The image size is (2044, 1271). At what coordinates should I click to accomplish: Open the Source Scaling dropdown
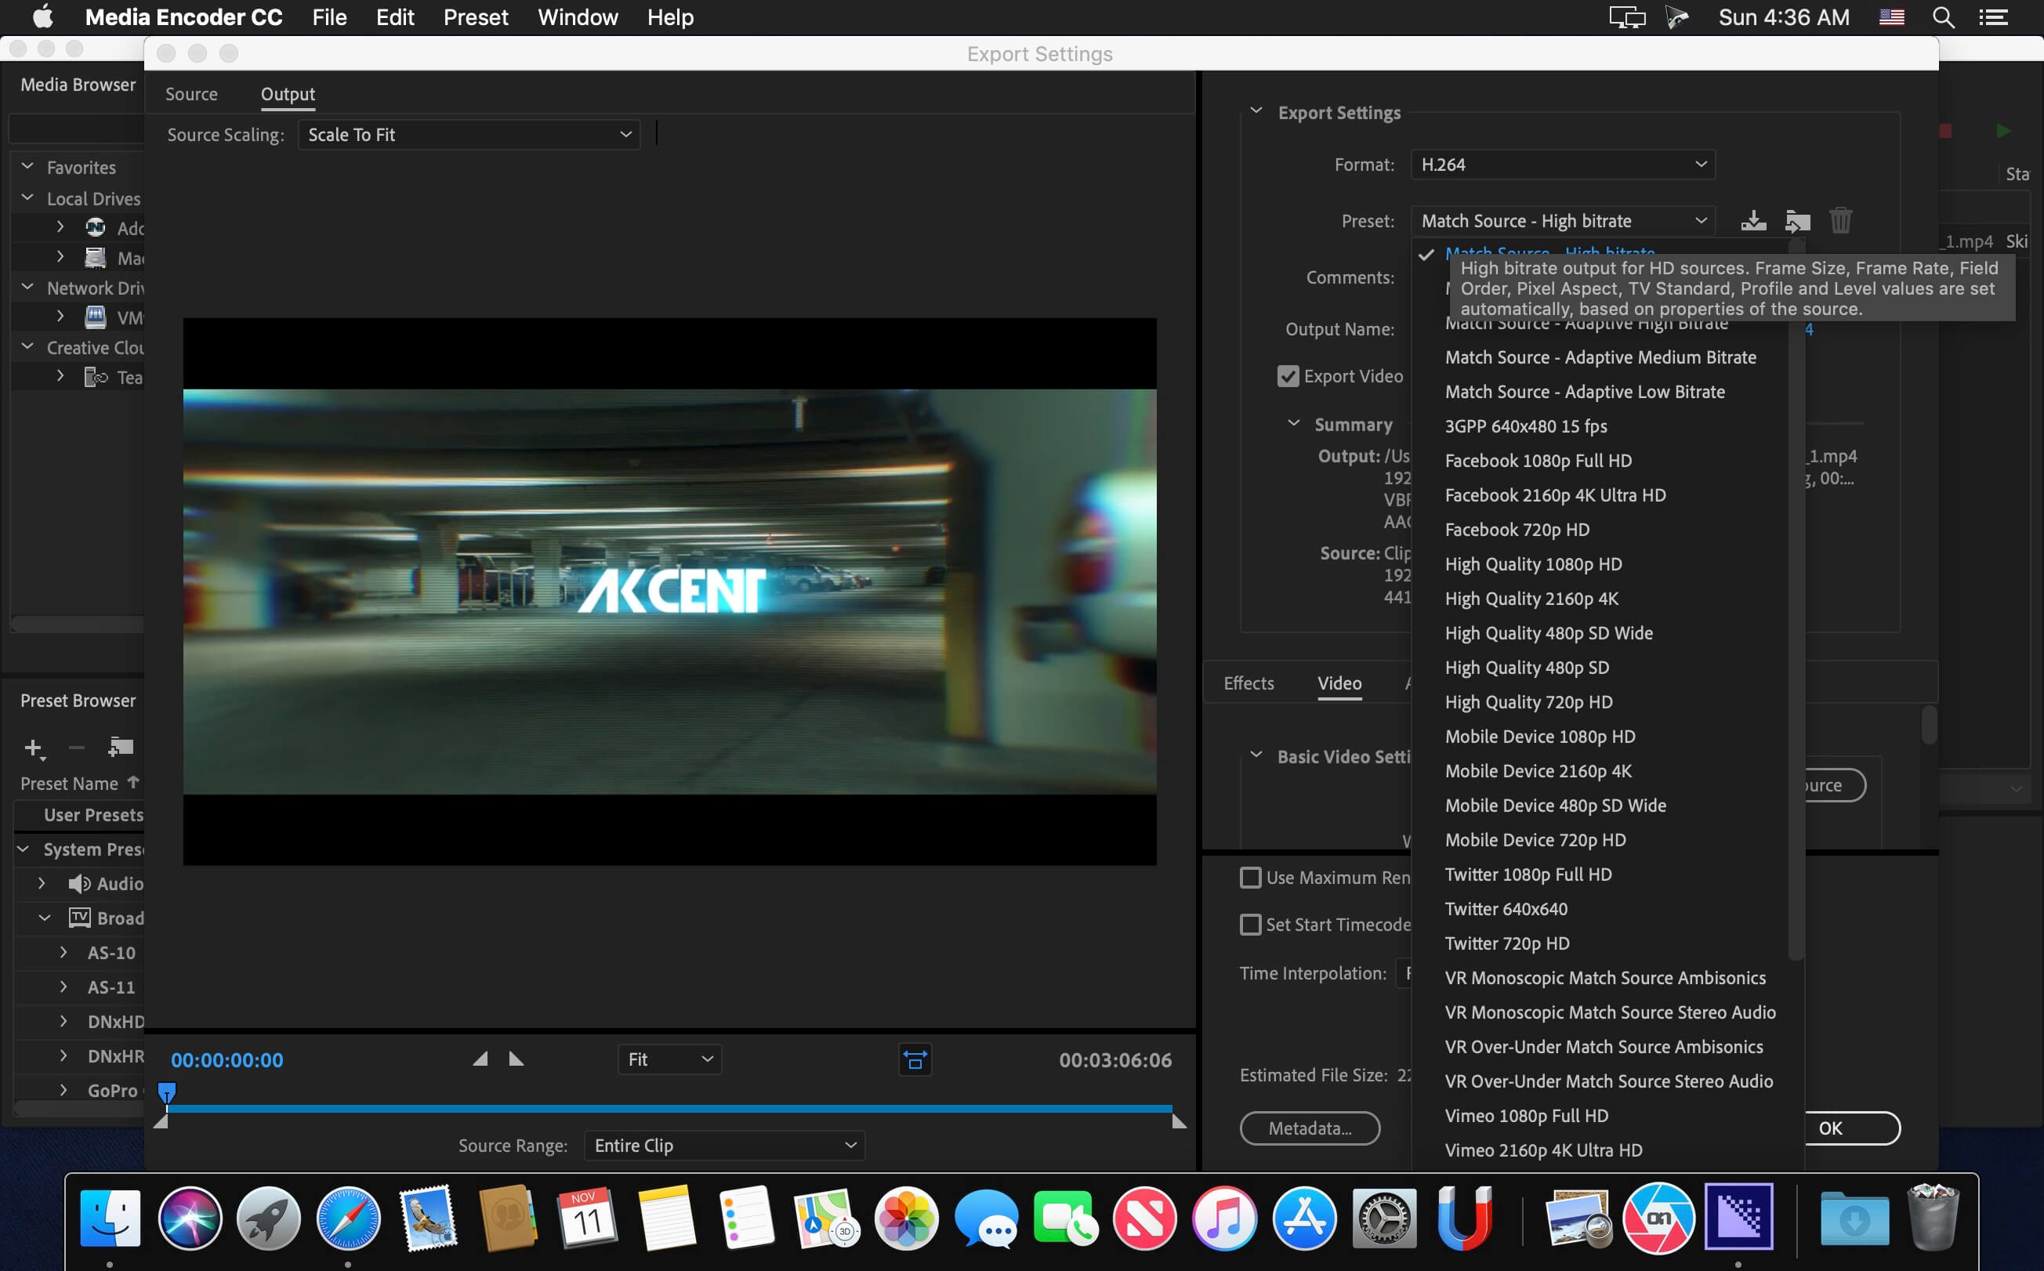469,135
